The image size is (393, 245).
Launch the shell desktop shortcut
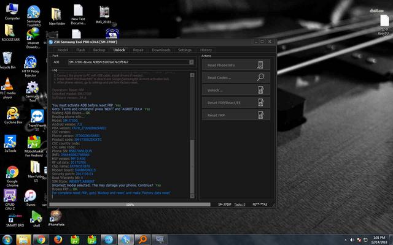37,219
